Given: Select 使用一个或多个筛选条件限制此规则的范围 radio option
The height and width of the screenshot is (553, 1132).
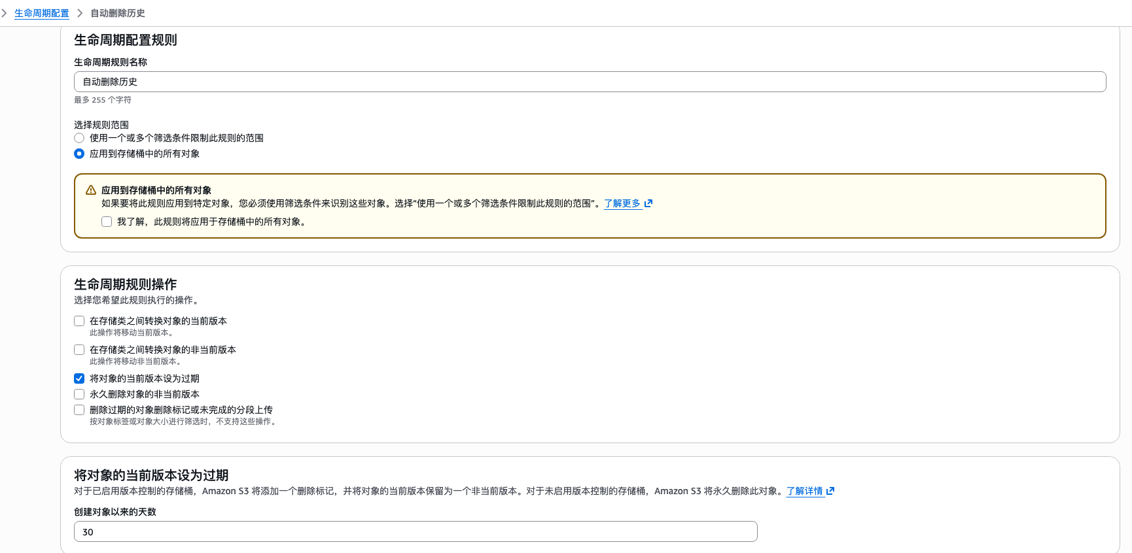Looking at the screenshot, I should [x=79, y=138].
